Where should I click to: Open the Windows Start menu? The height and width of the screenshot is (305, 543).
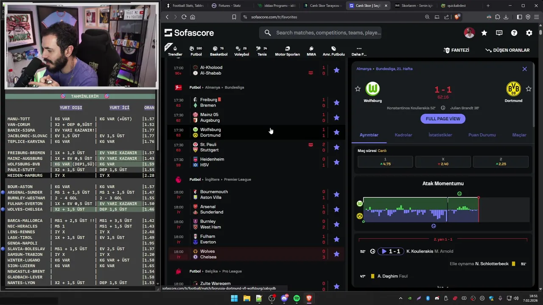[234, 298]
